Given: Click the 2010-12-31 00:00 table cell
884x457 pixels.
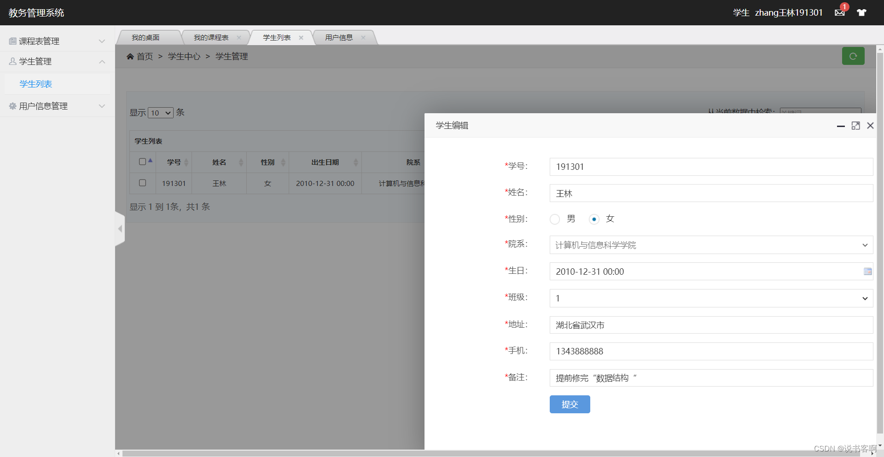Looking at the screenshot, I should point(325,184).
